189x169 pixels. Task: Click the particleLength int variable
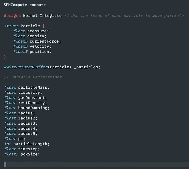point(31,144)
